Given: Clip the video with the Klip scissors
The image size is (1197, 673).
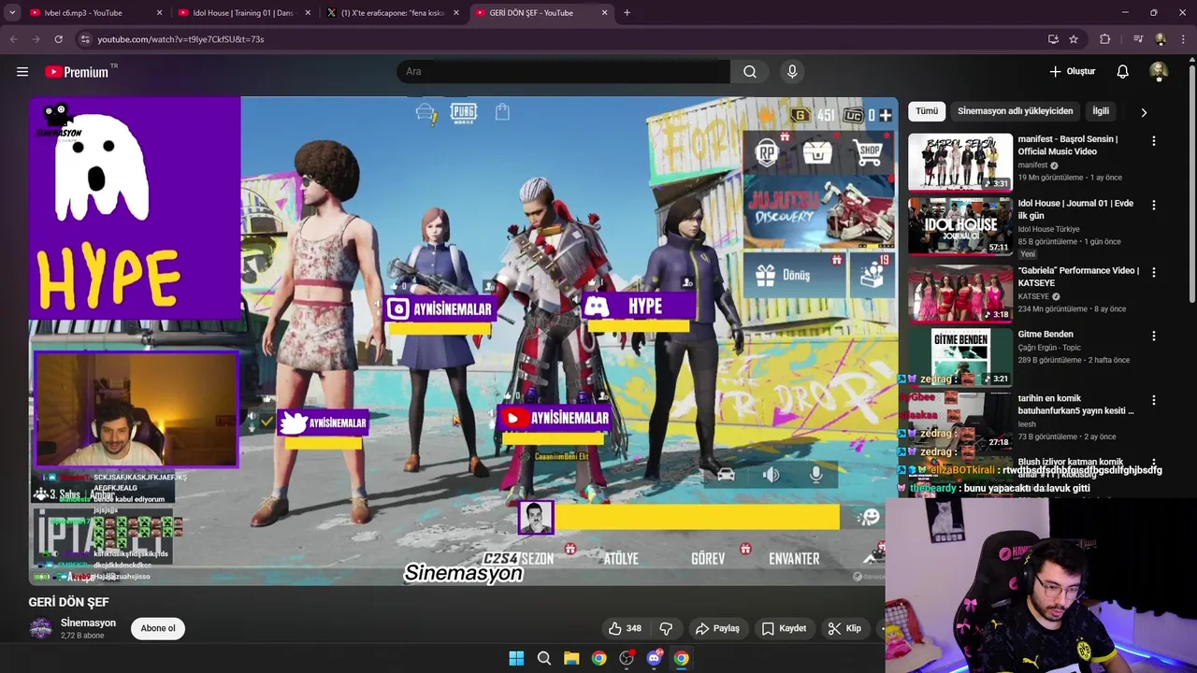Looking at the screenshot, I should point(844,628).
